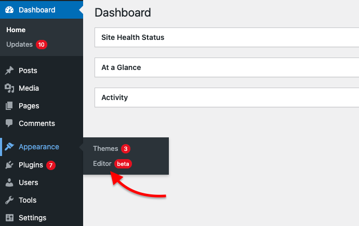Click the Tools wrench icon
Viewport: 359px width, 226px height.
[9, 200]
